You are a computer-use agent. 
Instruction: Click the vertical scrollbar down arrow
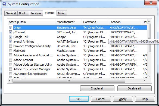tap(149, 76)
